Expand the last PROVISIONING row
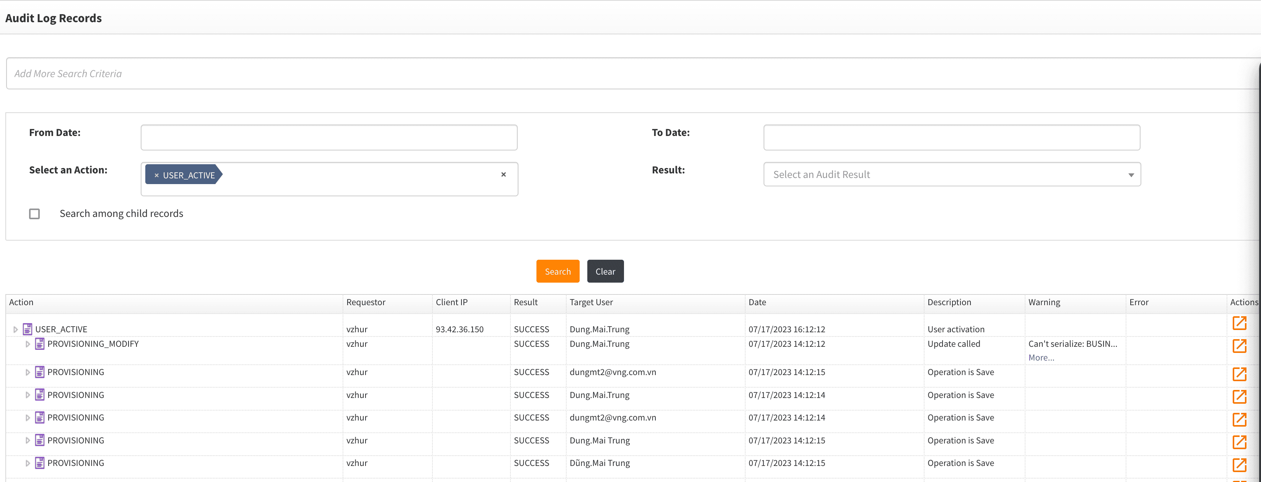The image size is (1261, 482). 28,463
